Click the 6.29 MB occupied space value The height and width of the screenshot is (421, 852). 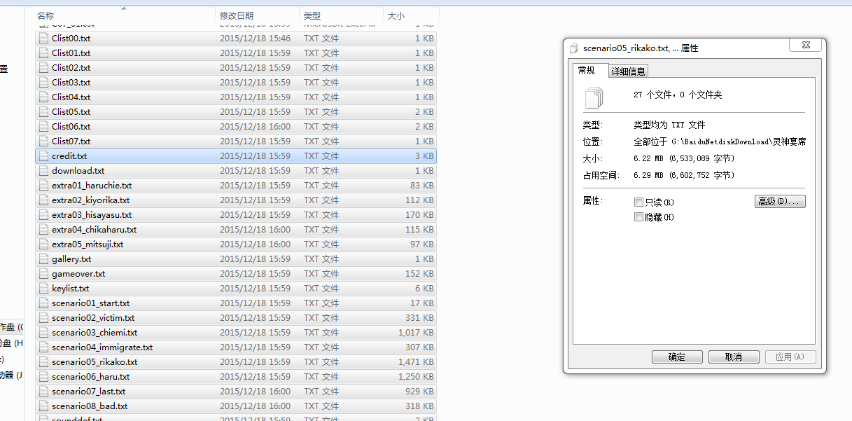(685, 176)
